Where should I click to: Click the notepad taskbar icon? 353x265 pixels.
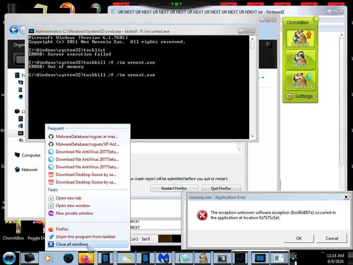click(x=184, y=258)
